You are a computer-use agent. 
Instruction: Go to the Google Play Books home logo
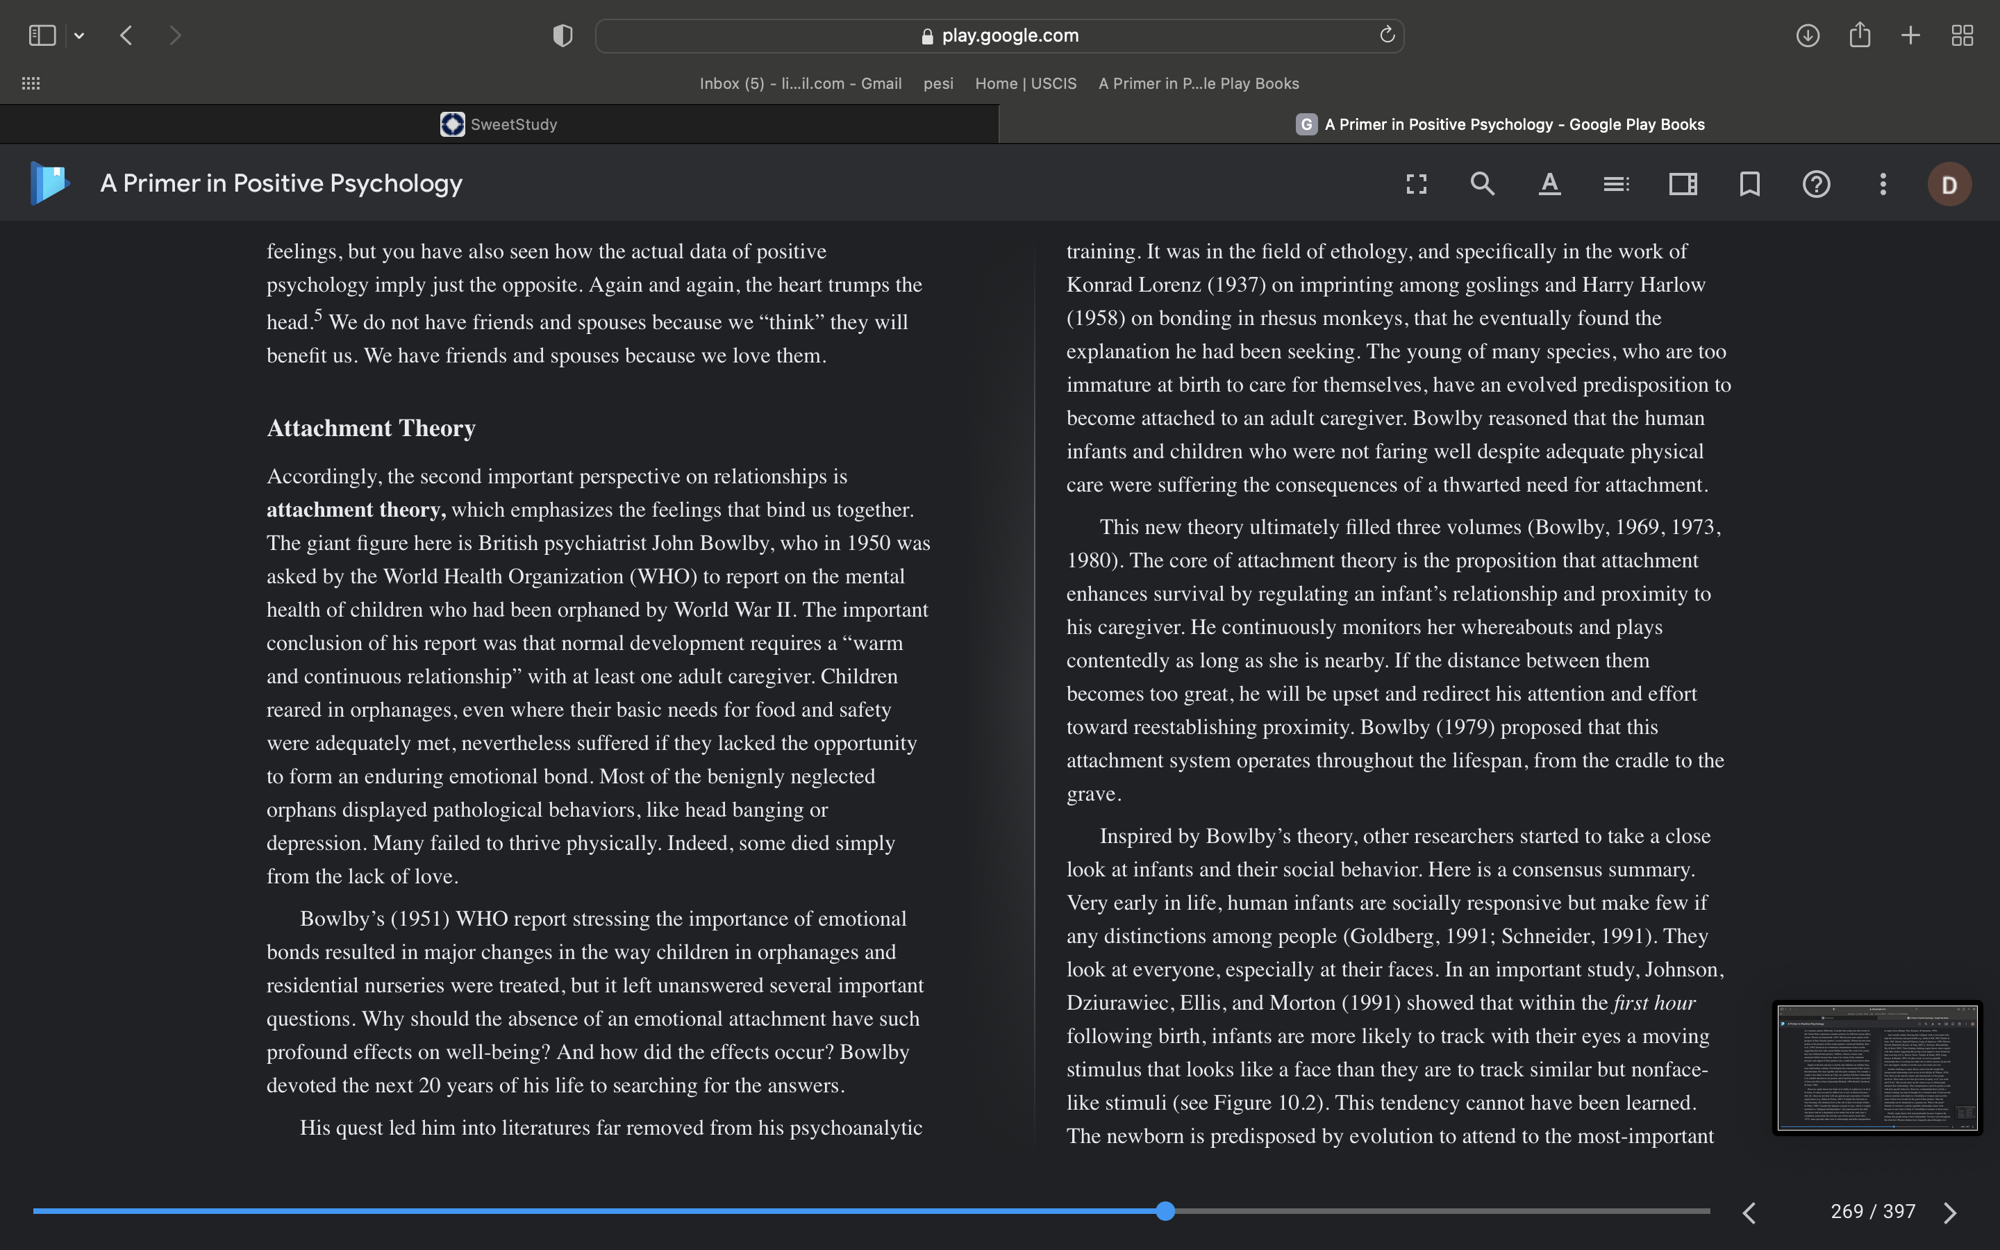pos(49,183)
